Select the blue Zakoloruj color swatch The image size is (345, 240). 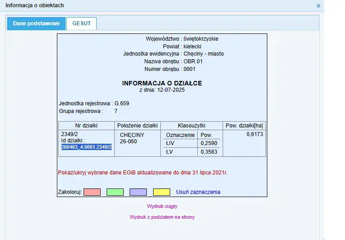[138, 192]
